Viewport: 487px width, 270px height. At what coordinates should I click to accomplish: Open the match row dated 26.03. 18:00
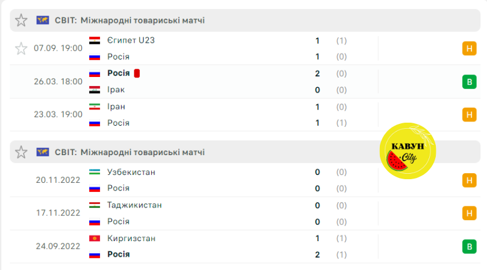click(x=245, y=82)
